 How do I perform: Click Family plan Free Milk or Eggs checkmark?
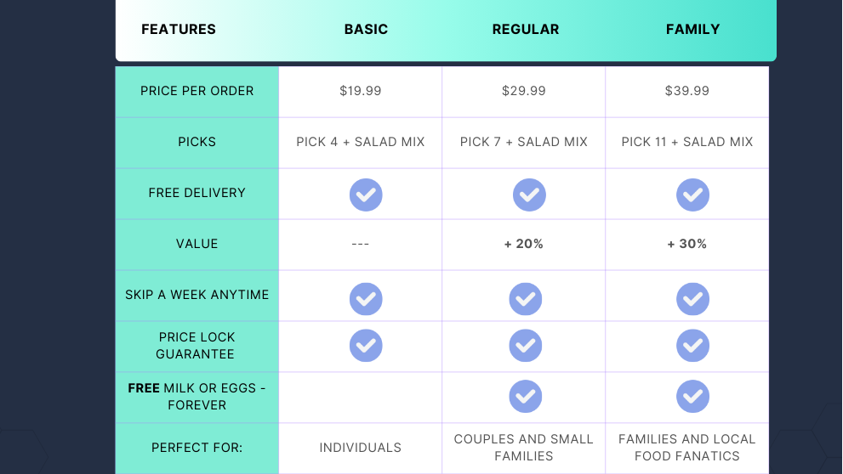[692, 396]
